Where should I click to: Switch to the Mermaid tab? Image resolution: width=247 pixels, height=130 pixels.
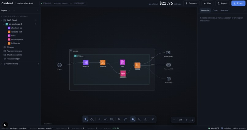tap(224, 10)
